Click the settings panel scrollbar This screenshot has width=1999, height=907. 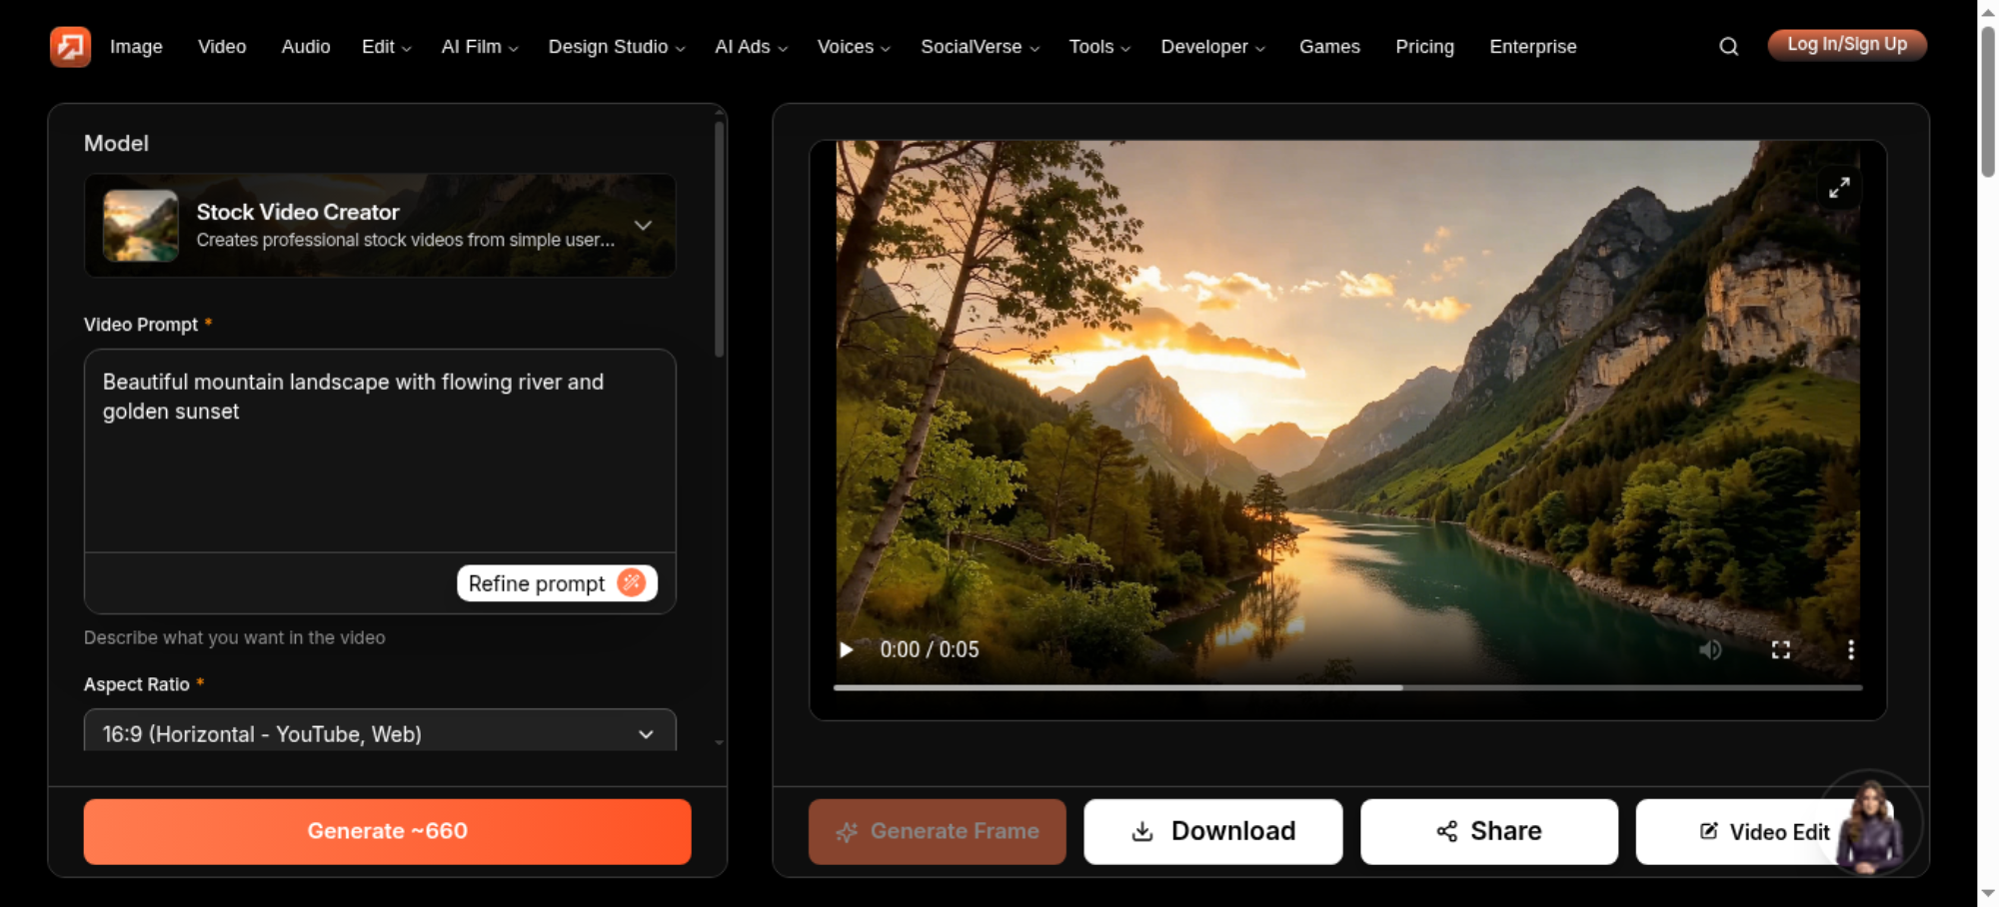[x=719, y=240]
